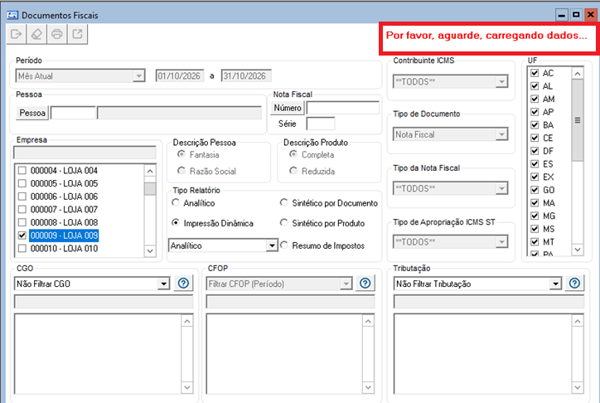Click CFOP list scroll up arrow
Screen dimensions: 600x403
368,321
